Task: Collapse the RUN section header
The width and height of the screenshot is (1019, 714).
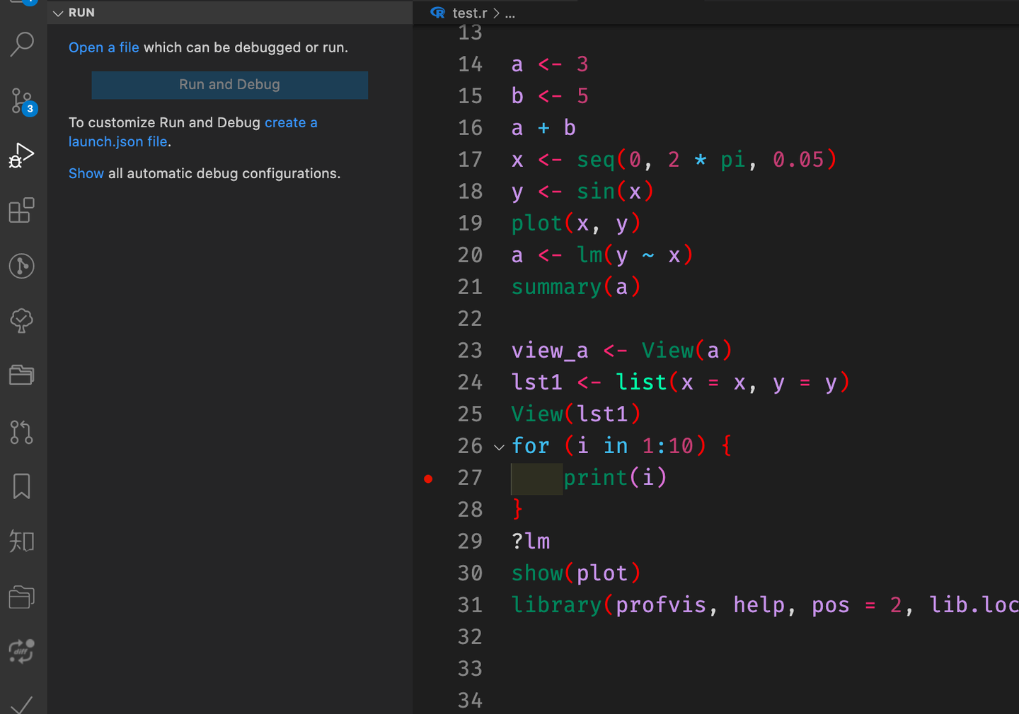Action: pyautogui.click(x=58, y=12)
